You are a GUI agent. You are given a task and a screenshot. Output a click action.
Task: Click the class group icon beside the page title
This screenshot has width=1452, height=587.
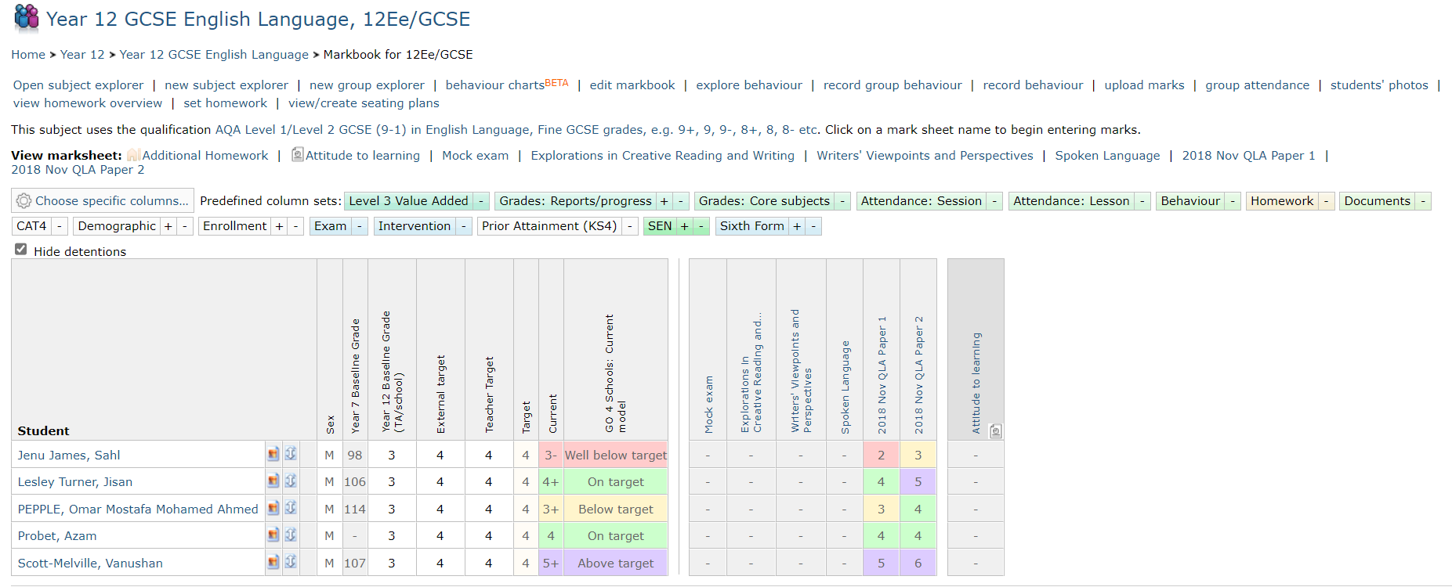click(27, 17)
